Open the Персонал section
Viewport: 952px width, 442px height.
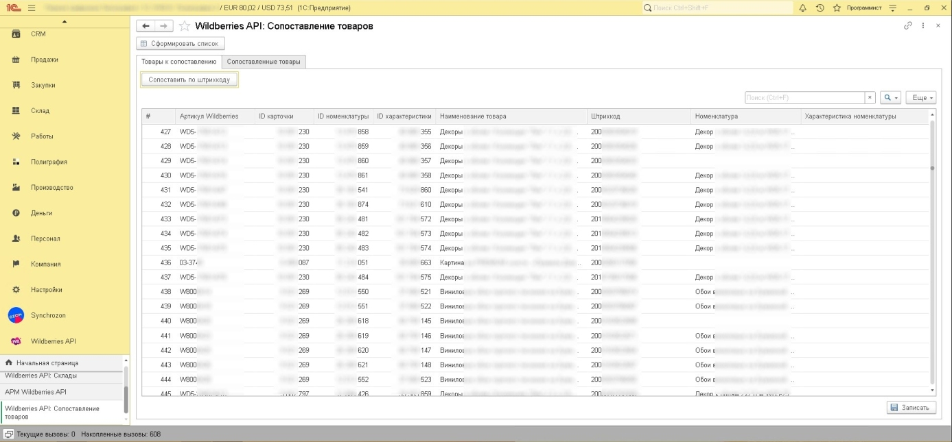point(46,238)
